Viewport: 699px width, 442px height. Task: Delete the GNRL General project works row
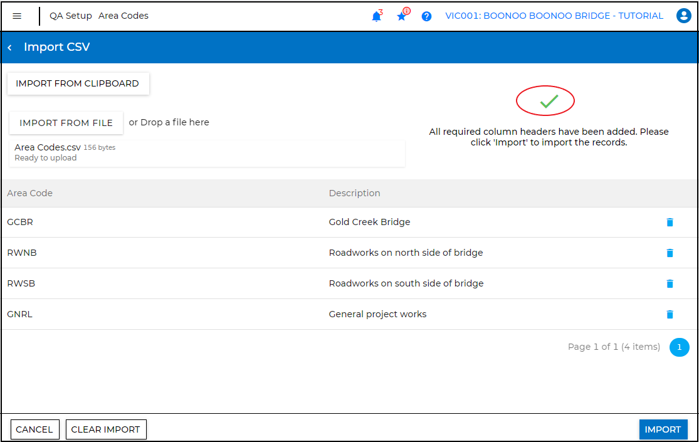coord(670,314)
